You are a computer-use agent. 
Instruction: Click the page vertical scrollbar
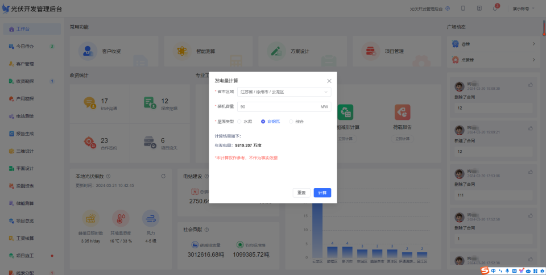[x=544, y=28]
